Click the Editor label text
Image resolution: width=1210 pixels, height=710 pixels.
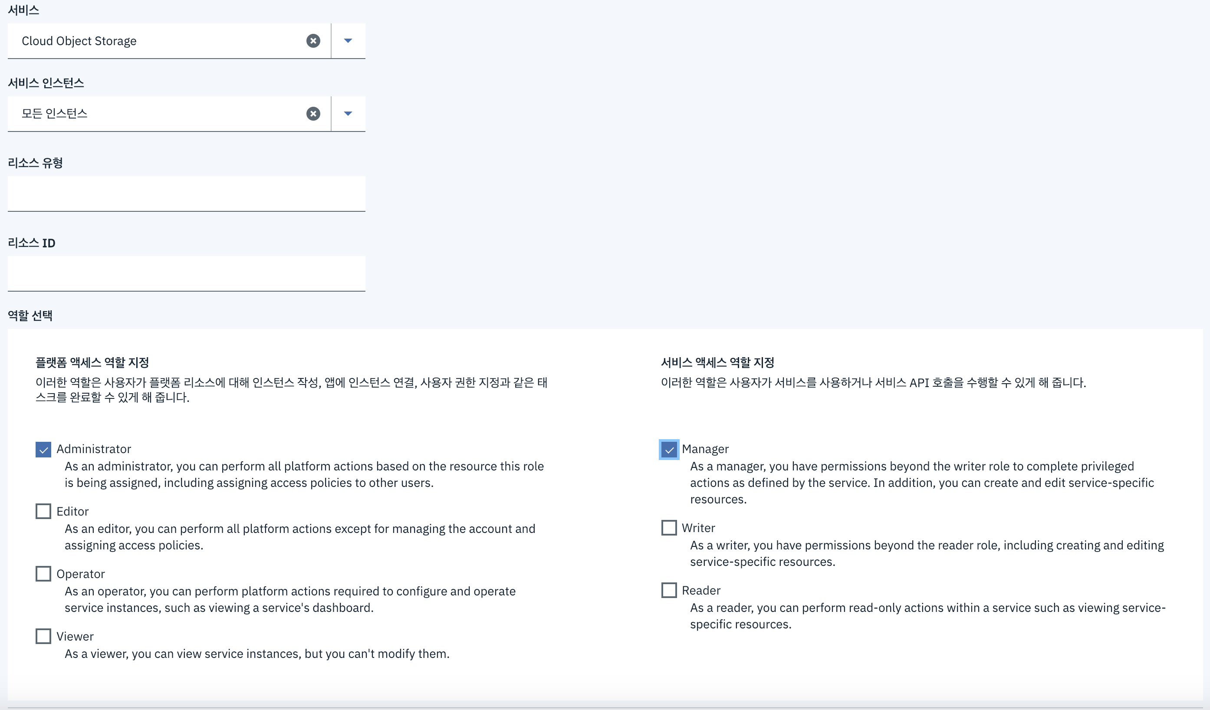click(72, 511)
